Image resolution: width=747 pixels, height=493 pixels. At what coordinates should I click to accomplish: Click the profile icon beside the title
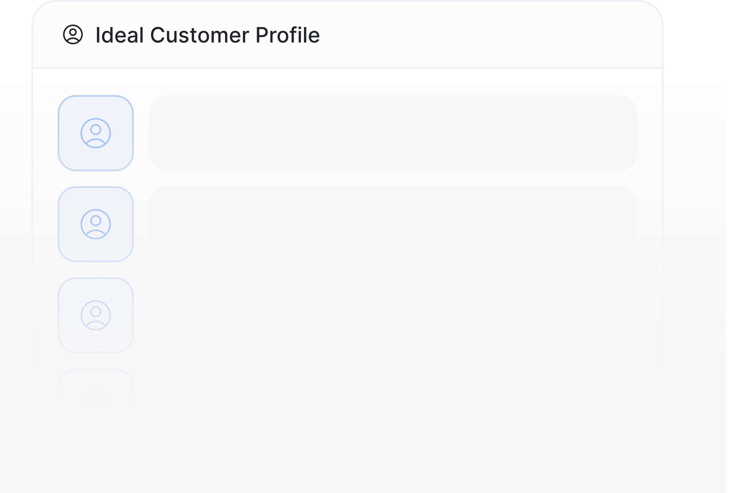click(73, 35)
